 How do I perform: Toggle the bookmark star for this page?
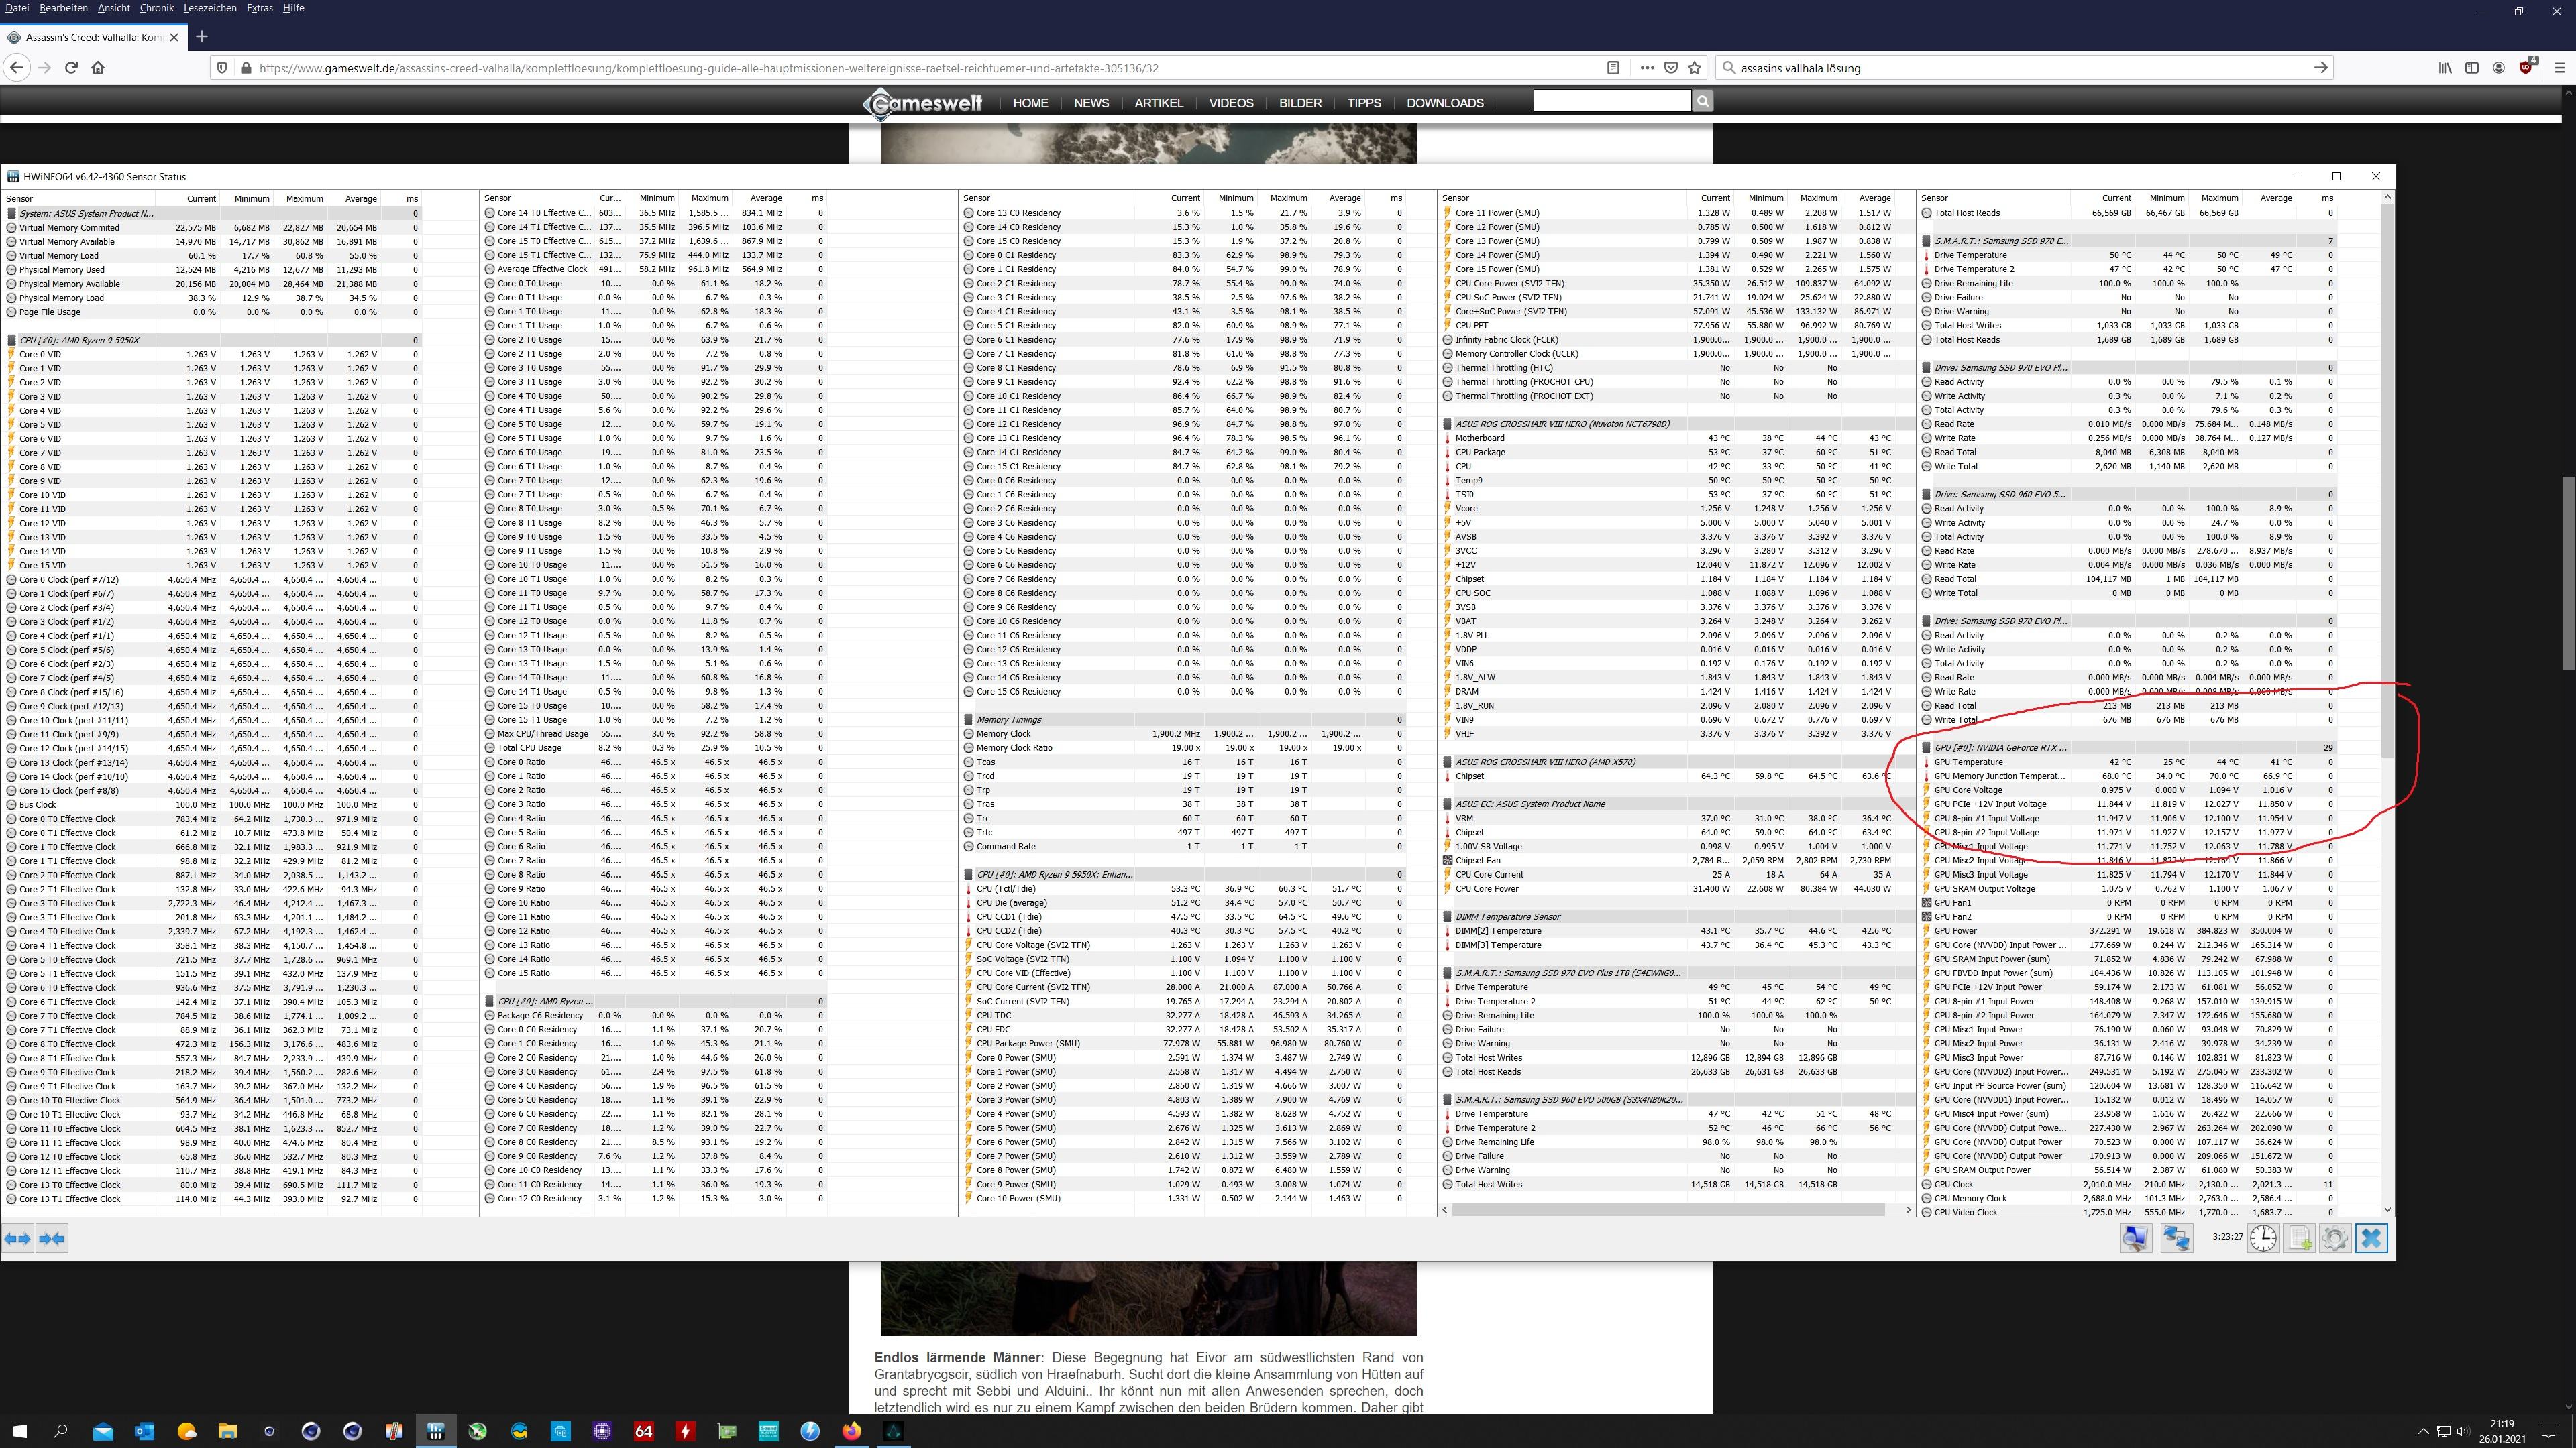click(x=1694, y=68)
